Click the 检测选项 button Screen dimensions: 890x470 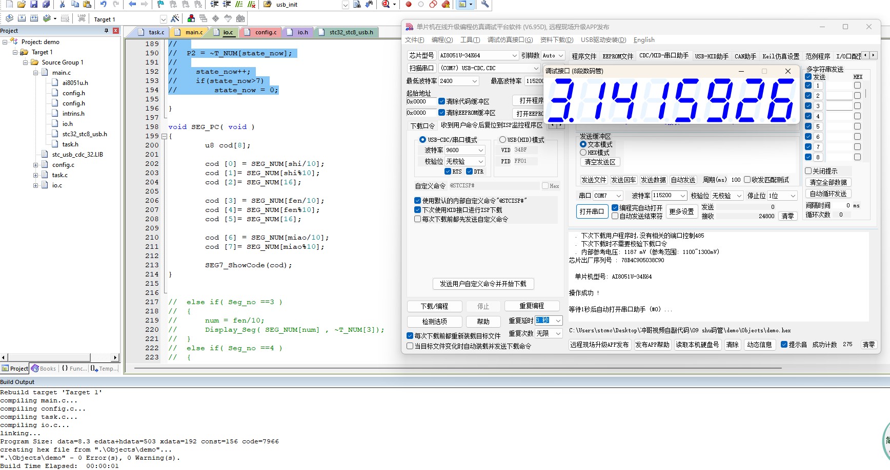tap(434, 322)
